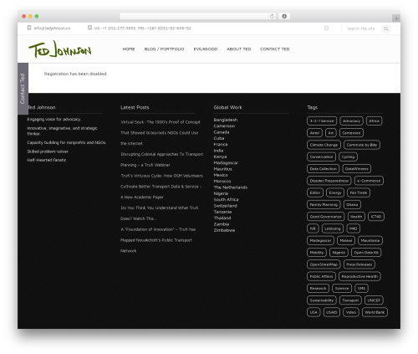Click the Lobbying tag
The height and width of the screenshot is (354, 418).
click(333, 229)
